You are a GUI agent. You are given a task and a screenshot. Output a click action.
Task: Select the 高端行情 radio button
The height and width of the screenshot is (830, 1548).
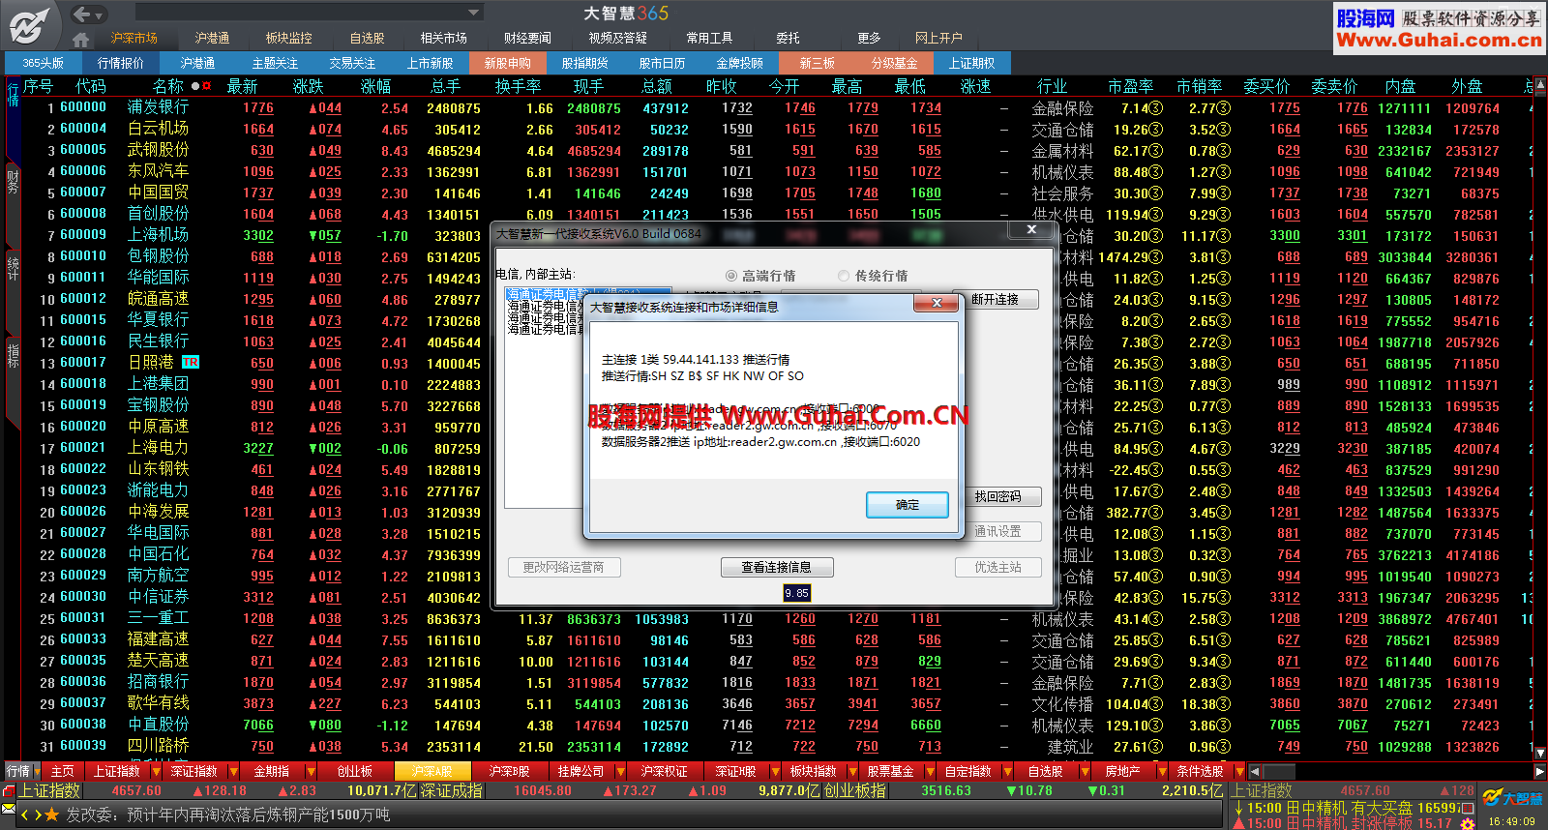tap(731, 276)
